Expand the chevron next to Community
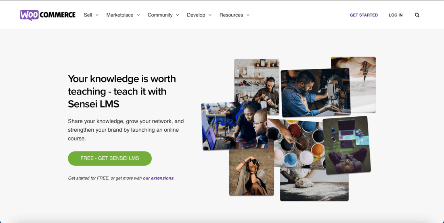 pos(178,15)
